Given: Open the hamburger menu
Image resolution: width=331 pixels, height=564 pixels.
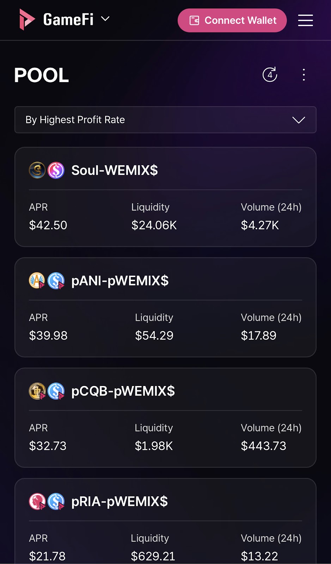Looking at the screenshot, I should (305, 20).
